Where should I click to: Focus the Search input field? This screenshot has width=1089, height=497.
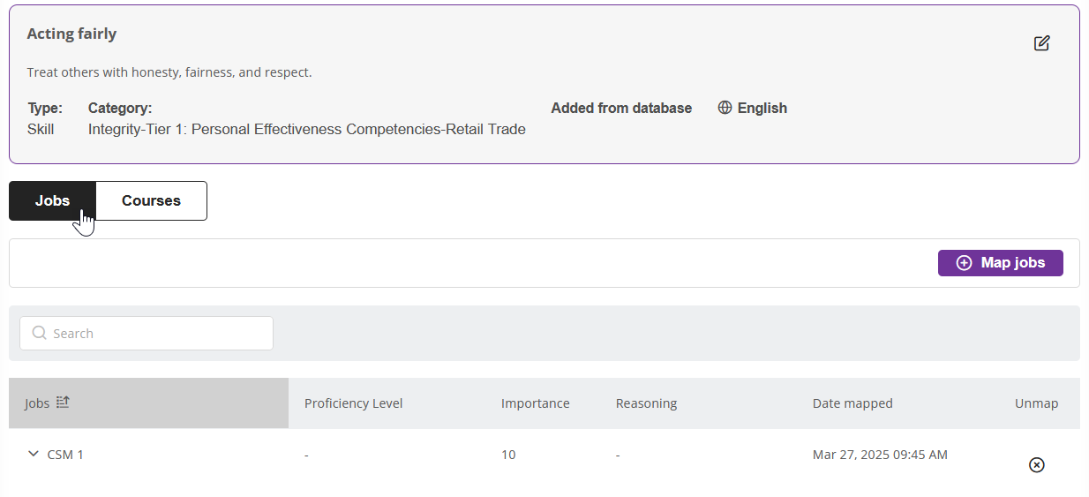(x=159, y=334)
